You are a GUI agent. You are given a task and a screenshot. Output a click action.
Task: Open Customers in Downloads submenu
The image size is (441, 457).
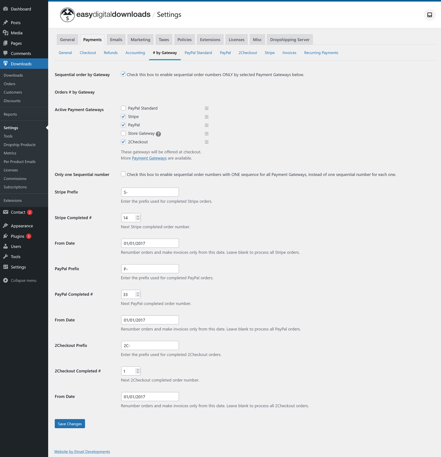click(x=13, y=92)
